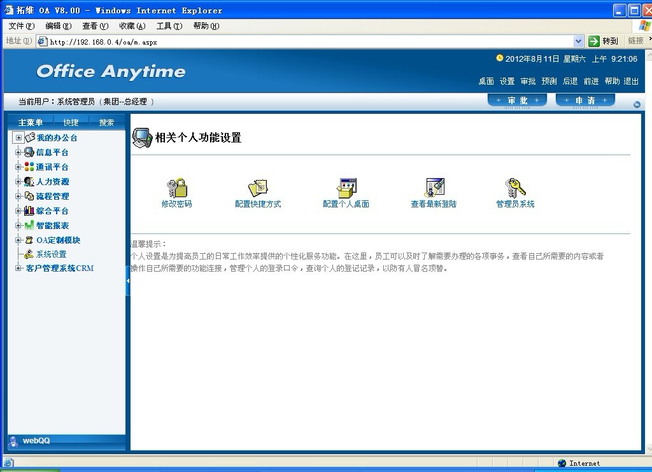Screen dimensions: 652x472
Task: Click the webQQ icon in sidebar
Action: click(13, 441)
